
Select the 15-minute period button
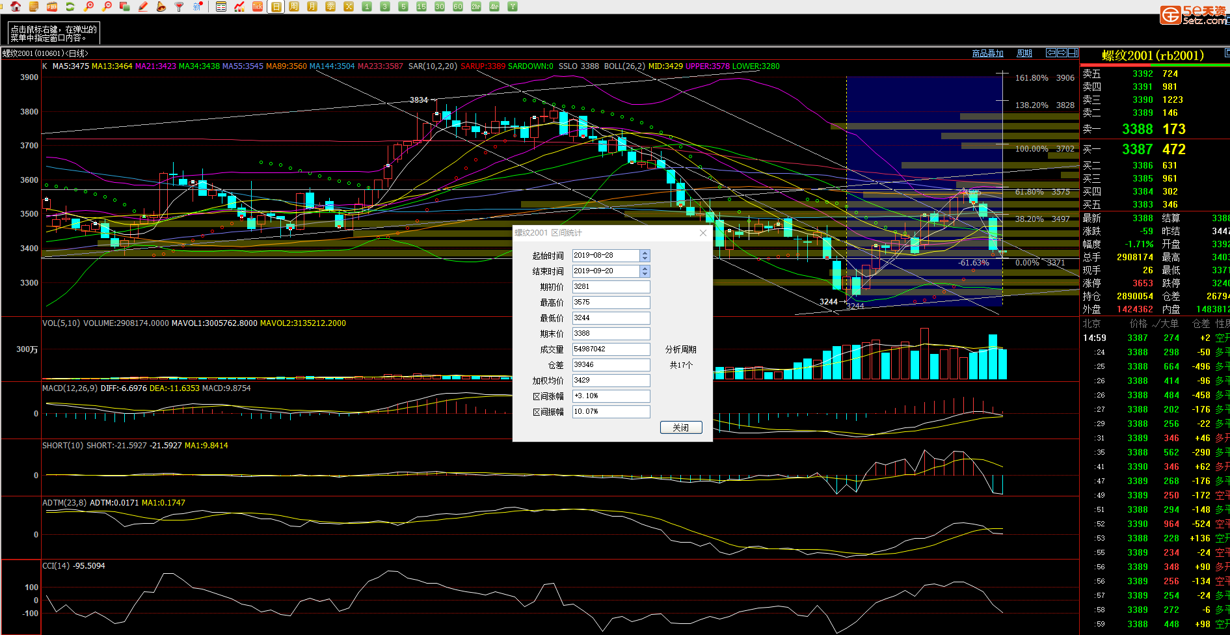421,7
